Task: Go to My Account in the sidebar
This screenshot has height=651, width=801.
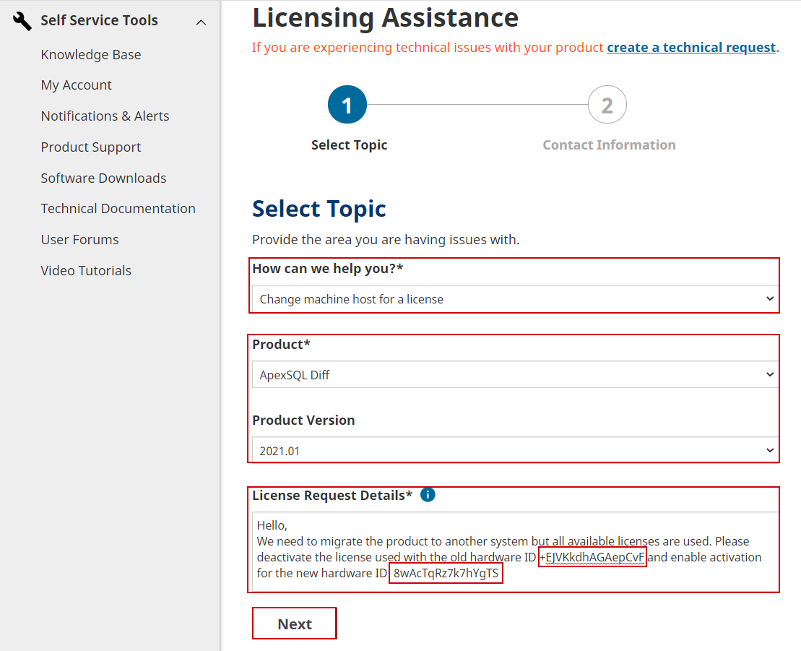Action: 76,85
